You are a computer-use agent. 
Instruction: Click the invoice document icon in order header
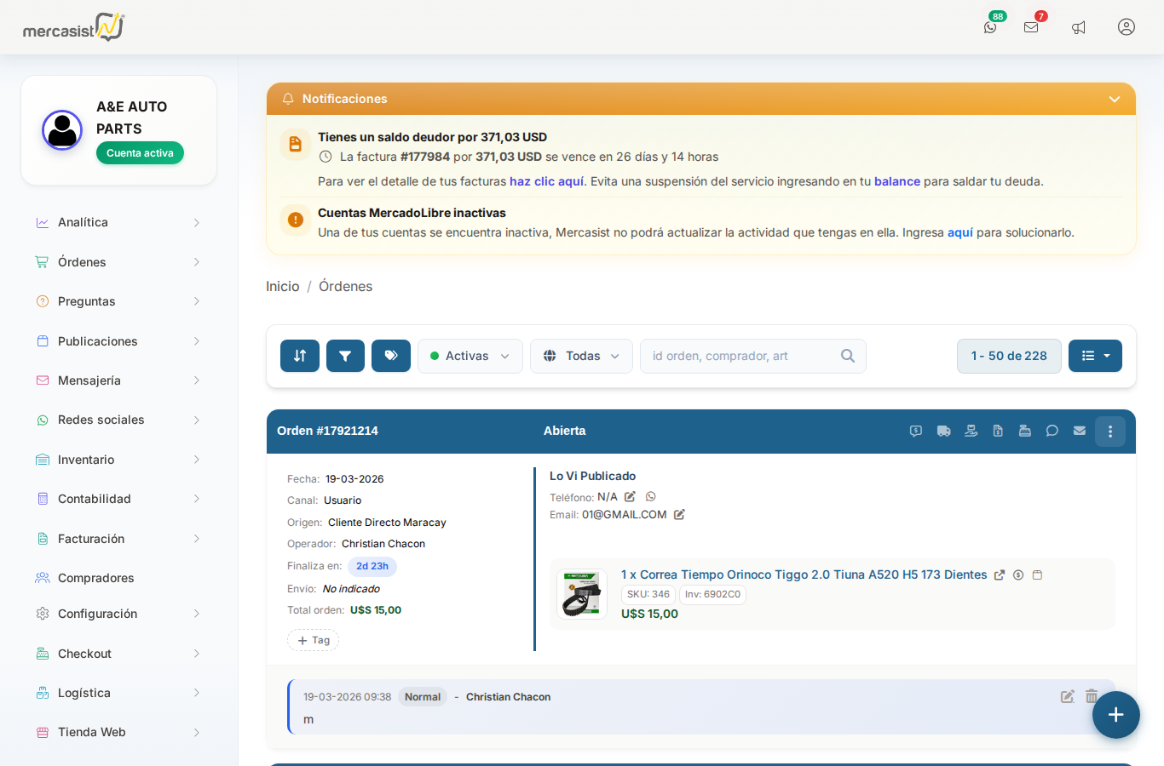tap(998, 431)
